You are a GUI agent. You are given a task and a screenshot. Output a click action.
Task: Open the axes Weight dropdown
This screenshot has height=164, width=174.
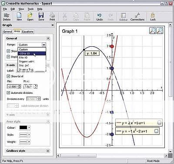[x=29, y=141]
